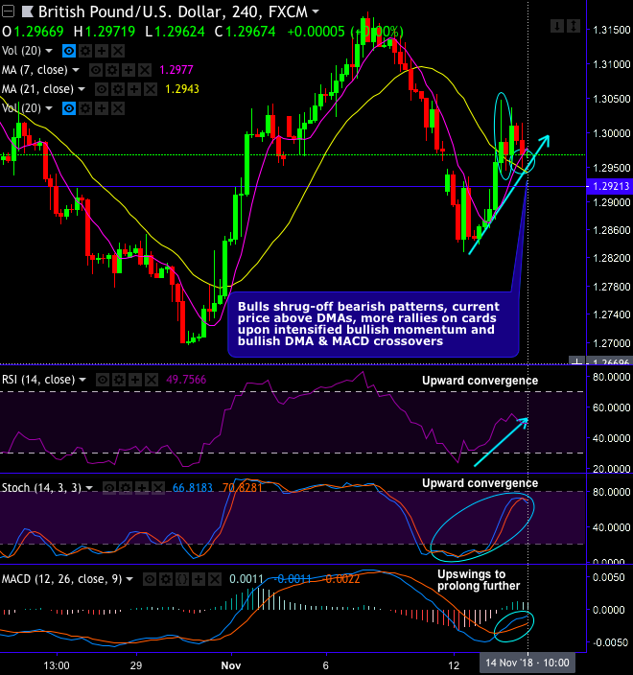Open RSI (14, close) dropdown arrow

click(x=82, y=380)
